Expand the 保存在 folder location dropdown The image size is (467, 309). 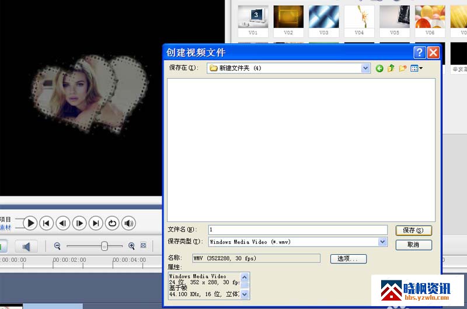pyautogui.click(x=366, y=68)
